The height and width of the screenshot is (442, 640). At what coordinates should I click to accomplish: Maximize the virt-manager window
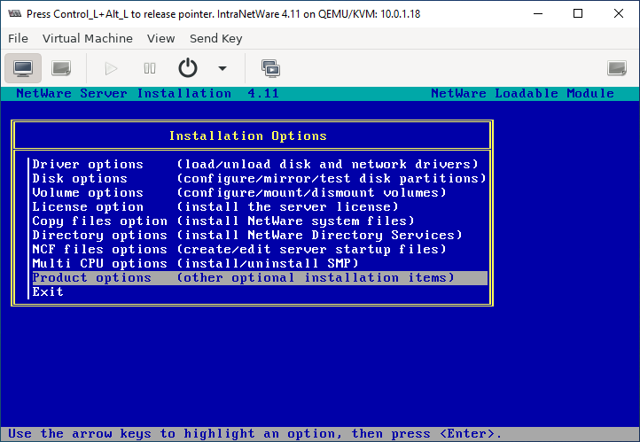[578, 13]
